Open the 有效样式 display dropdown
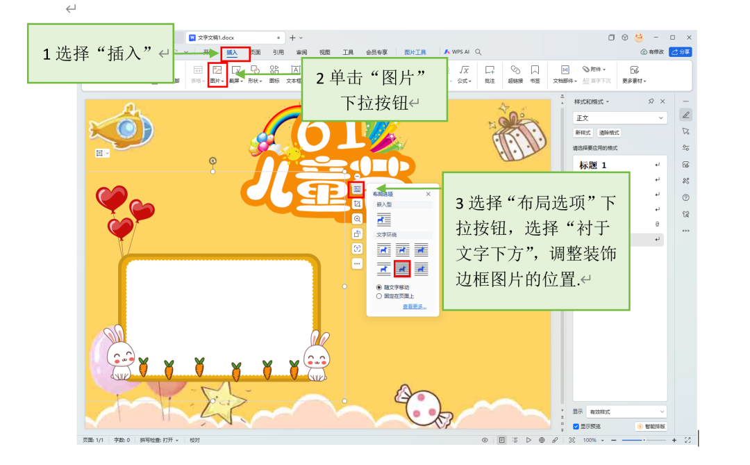 626,412
